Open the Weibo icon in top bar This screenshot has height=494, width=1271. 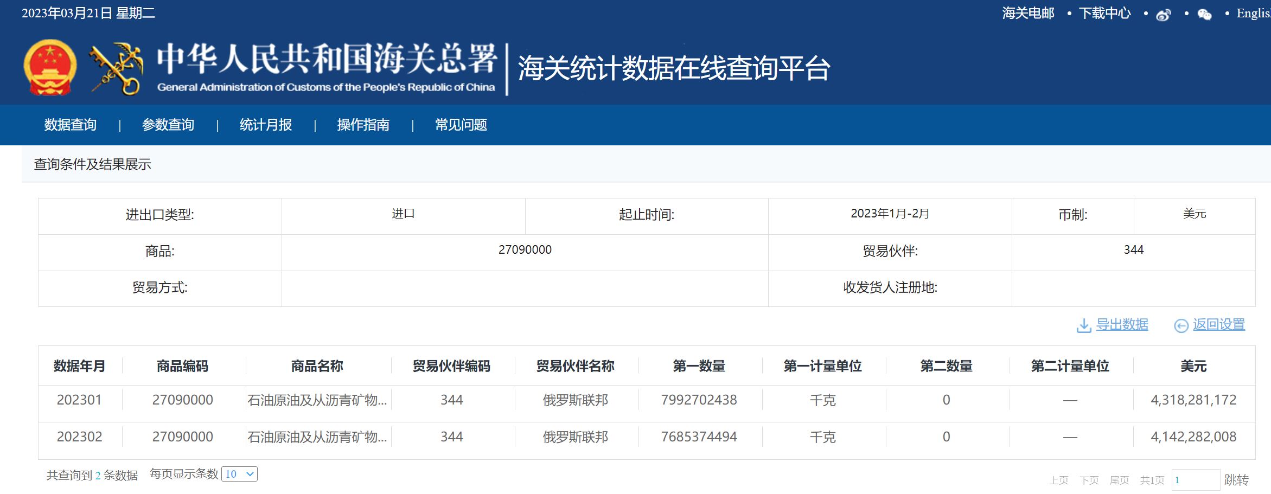click(x=1163, y=15)
